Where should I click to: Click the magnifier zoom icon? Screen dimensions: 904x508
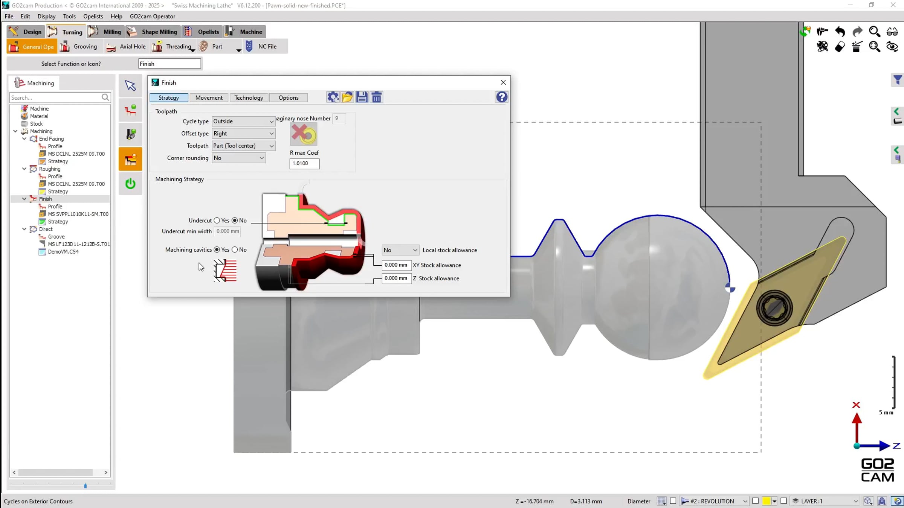point(875,32)
